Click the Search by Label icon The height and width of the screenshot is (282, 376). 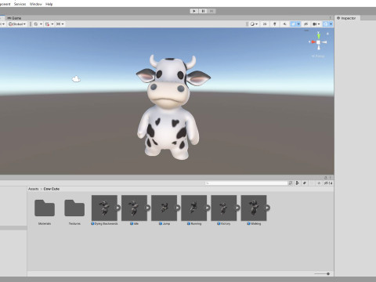pos(304,183)
